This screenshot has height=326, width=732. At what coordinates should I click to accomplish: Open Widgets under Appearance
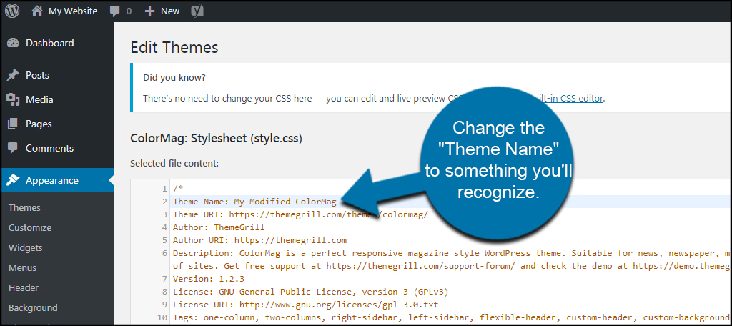(x=25, y=248)
